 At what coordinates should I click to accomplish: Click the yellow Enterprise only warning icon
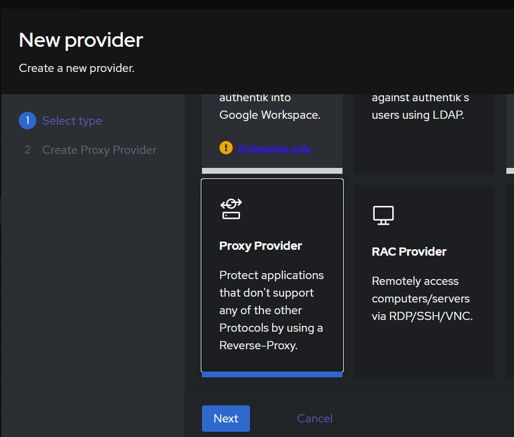click(226, 148)
